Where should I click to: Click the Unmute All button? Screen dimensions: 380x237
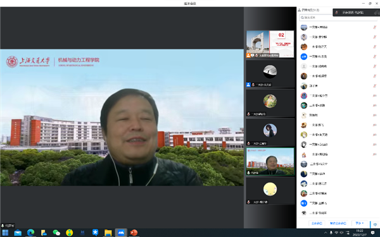[338, 223]
